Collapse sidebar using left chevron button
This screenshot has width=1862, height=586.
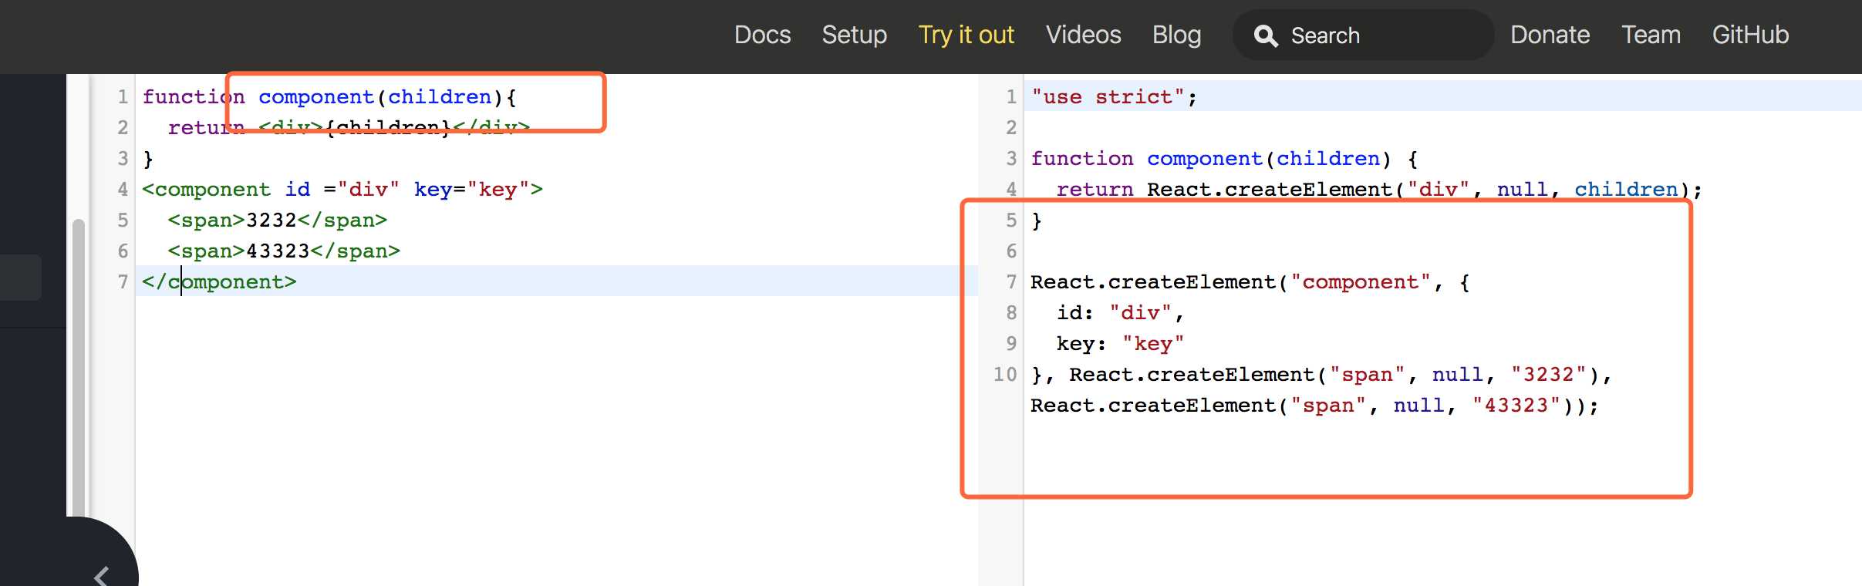(x=101, y=575)
